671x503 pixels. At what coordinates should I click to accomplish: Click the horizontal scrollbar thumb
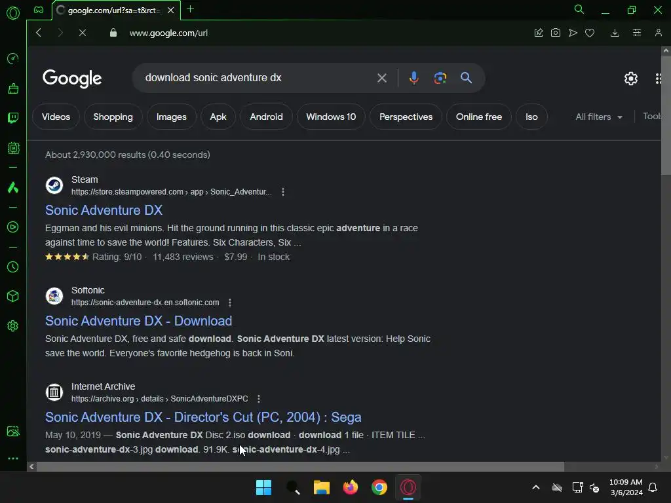click(300, 466)
